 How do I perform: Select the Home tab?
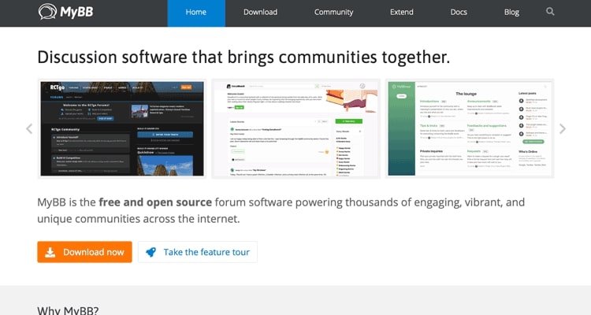pos(196,13)
